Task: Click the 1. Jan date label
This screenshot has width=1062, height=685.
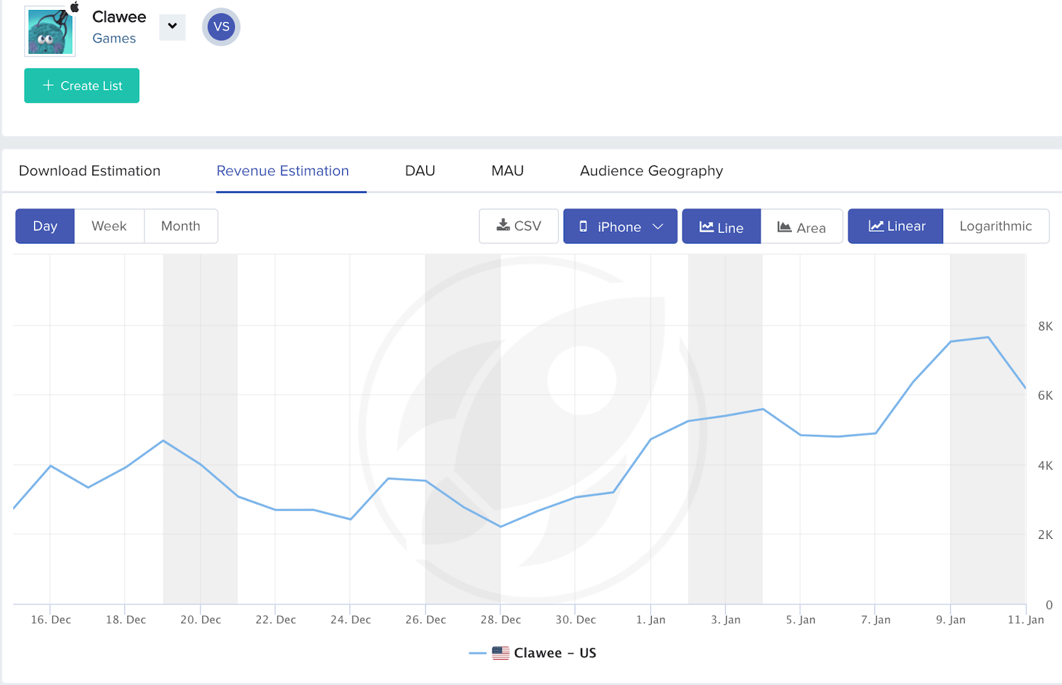Action: [650, 620]
